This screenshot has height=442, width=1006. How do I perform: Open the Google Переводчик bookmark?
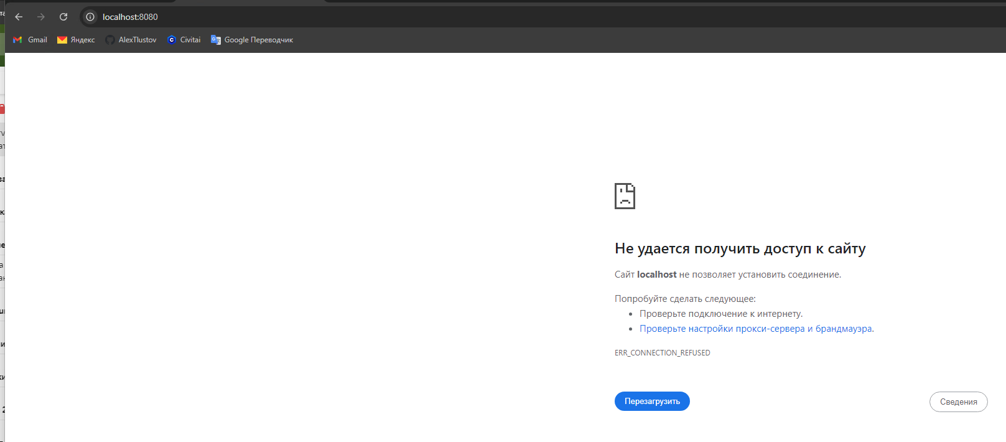click(x=252, y=40)
